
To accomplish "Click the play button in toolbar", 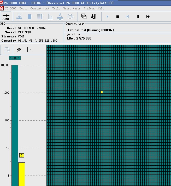I will 107,17.
